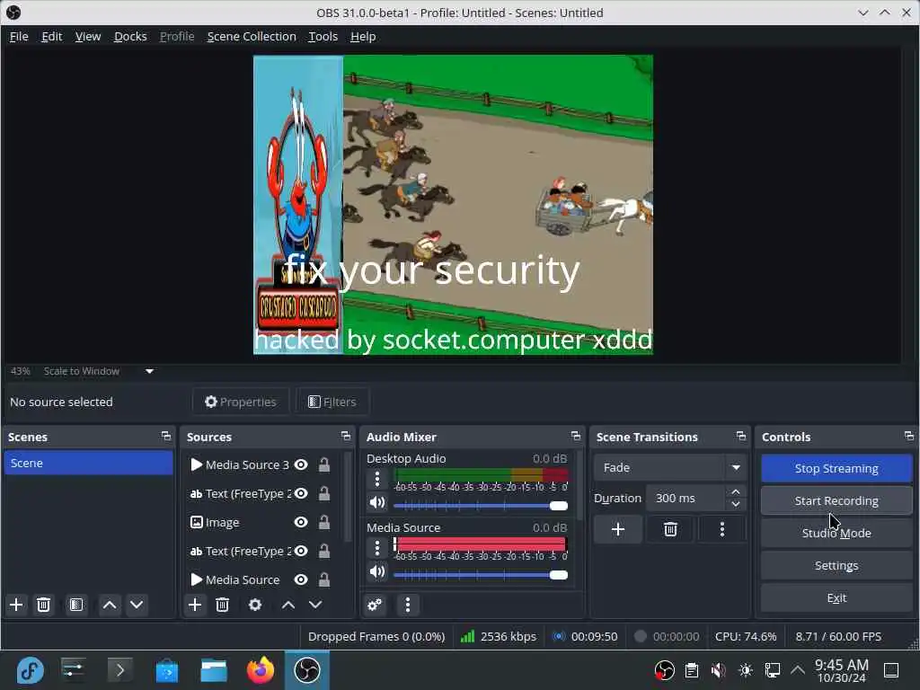Screen dimensions: 920x690
Task: Lock the Image source
Action: 323,522
